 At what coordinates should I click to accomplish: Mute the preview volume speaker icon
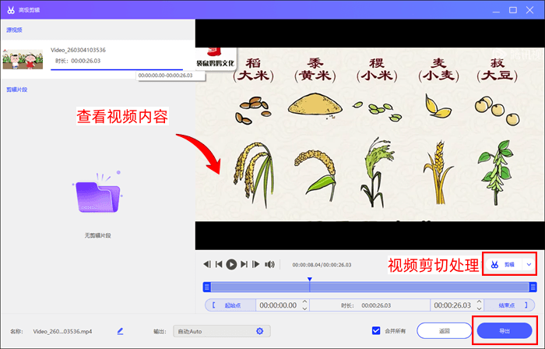click(x=269, y=265)
